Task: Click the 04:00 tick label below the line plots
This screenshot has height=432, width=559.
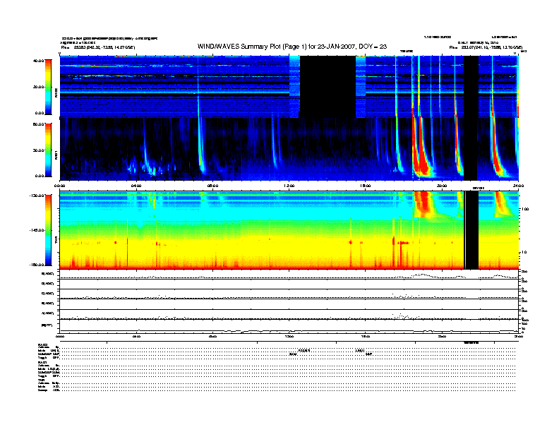Action: pyautogui.click(x=136, y=336)
